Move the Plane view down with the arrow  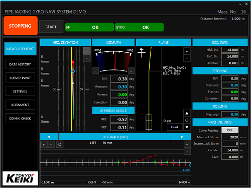pyautogui.click(x=187, y=127)
